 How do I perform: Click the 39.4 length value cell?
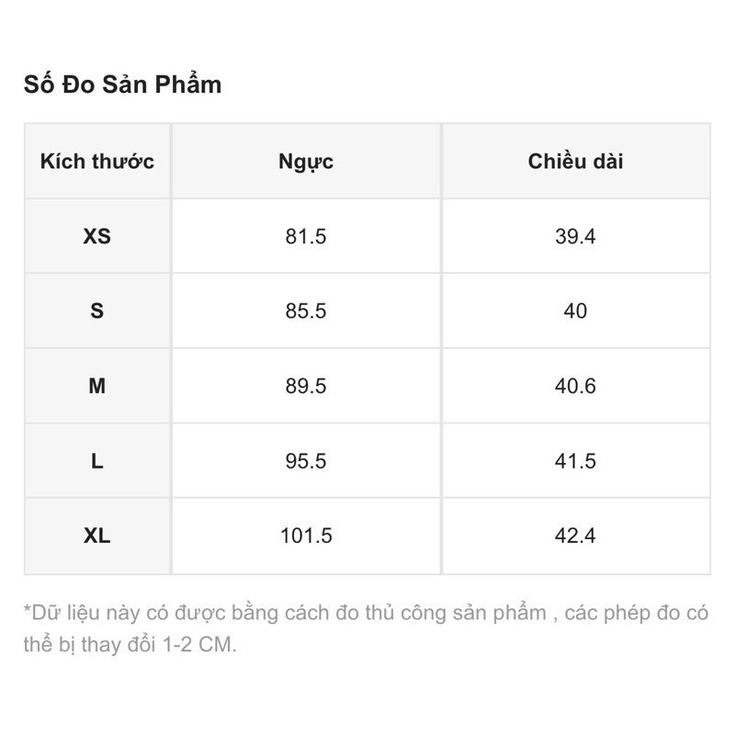coord(576,236)
